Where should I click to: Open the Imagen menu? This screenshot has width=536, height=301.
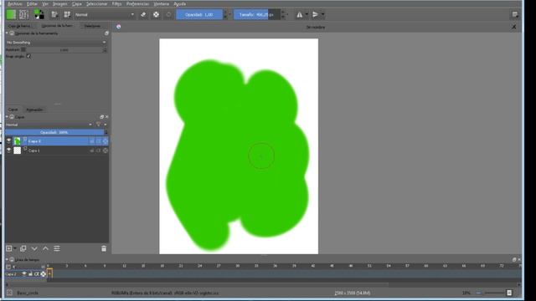coord(59,4)
